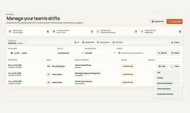The width and height of the screenshot is (190, 113).
Task: Choose Mark as Completed from the menu
Action: point(167,83)
